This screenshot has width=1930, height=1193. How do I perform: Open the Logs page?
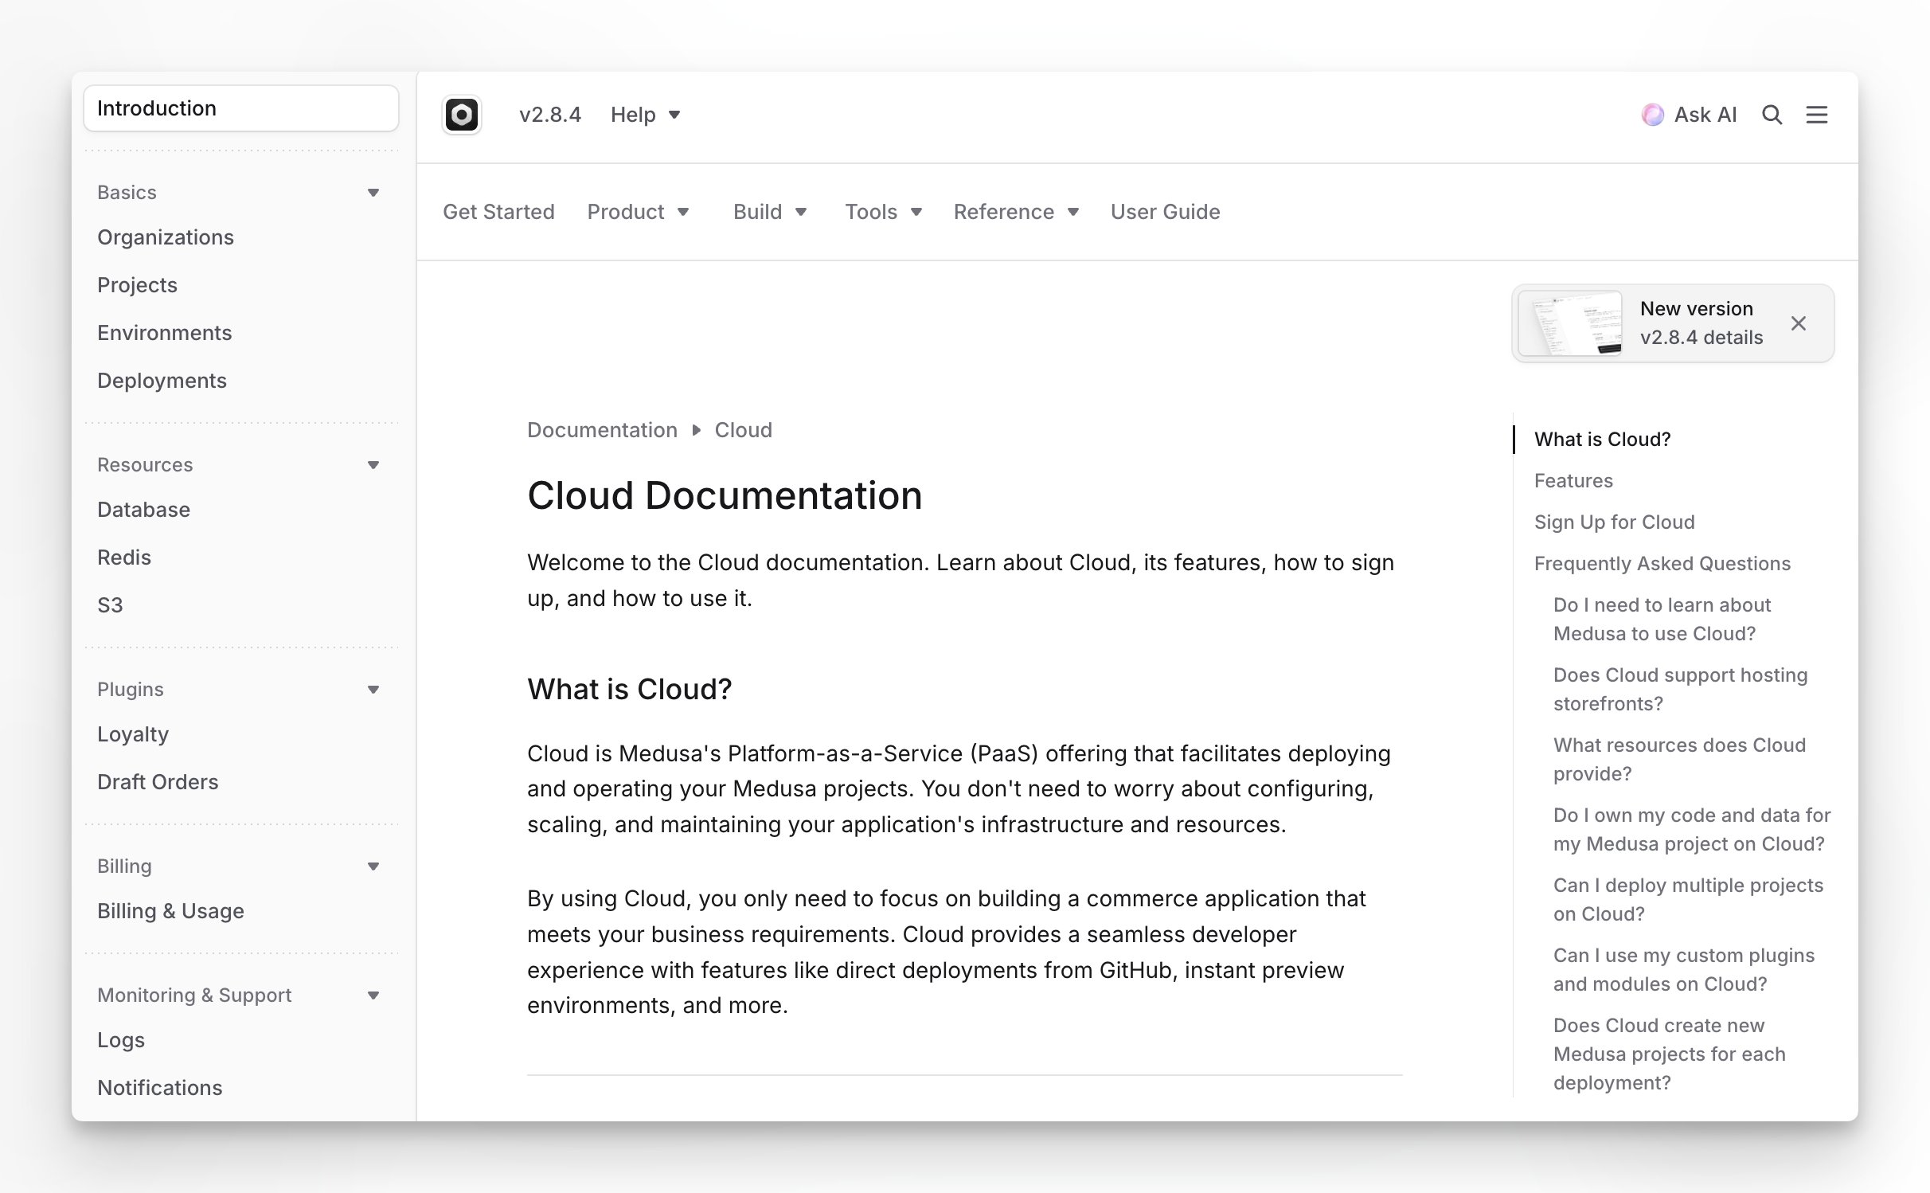click(121, 1040)
